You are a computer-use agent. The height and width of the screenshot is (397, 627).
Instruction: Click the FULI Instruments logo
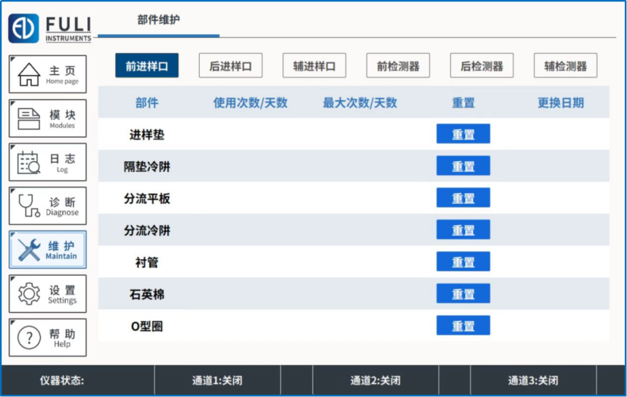pos(50,28)
